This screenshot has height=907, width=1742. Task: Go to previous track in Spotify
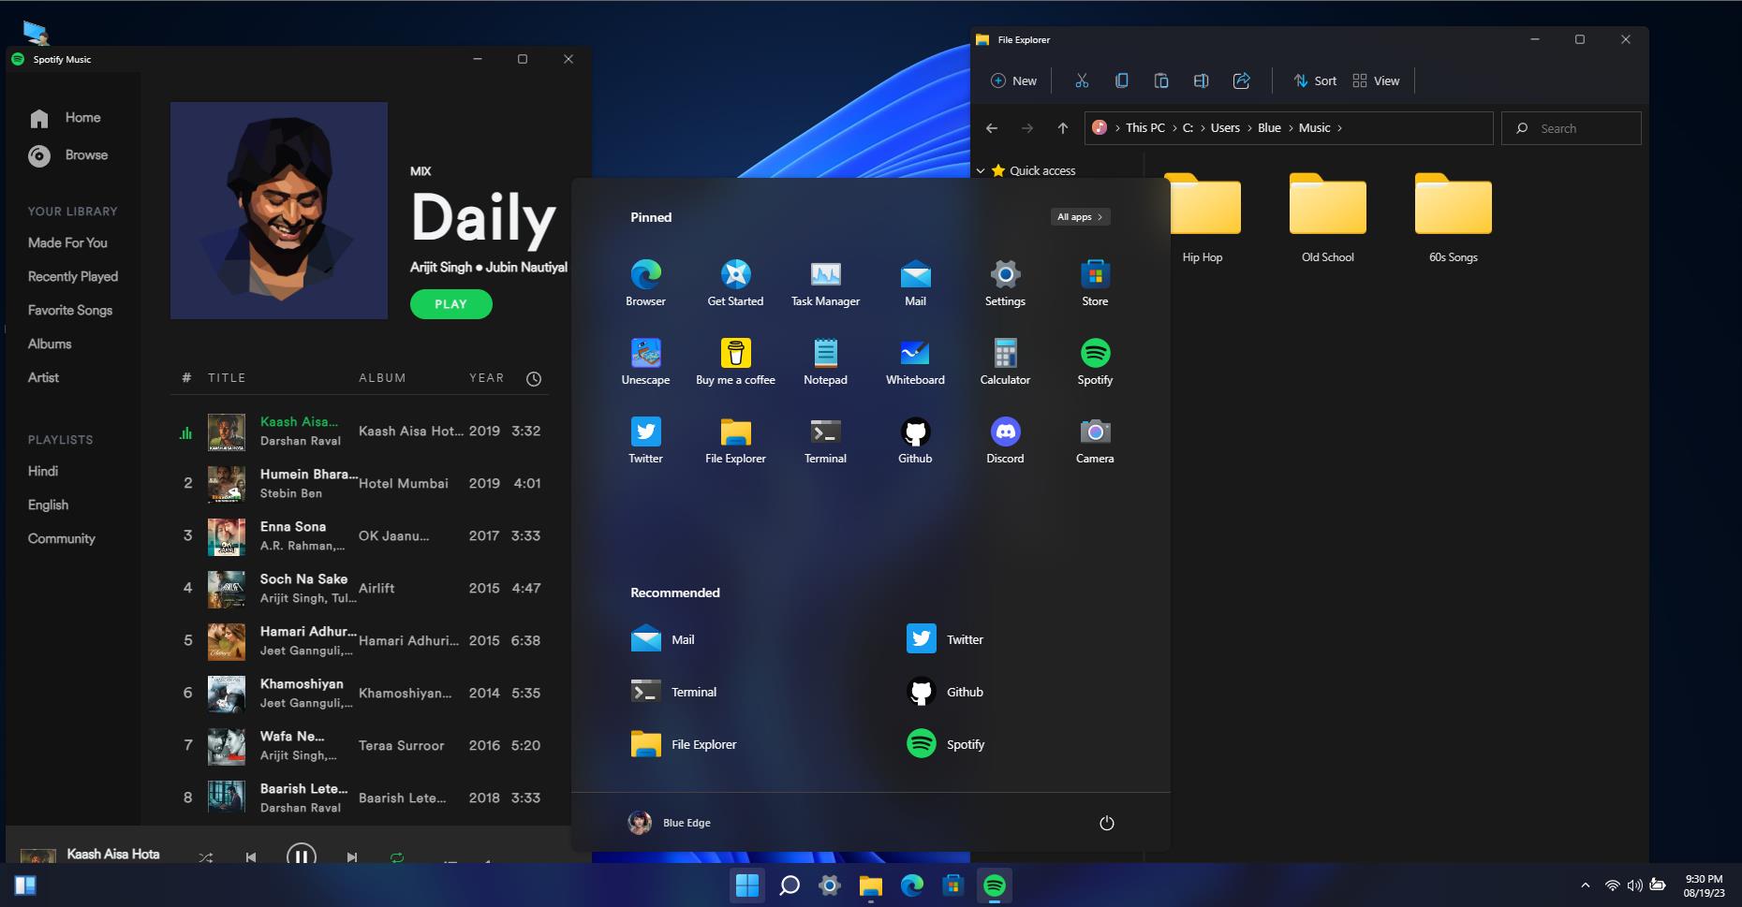250,856
